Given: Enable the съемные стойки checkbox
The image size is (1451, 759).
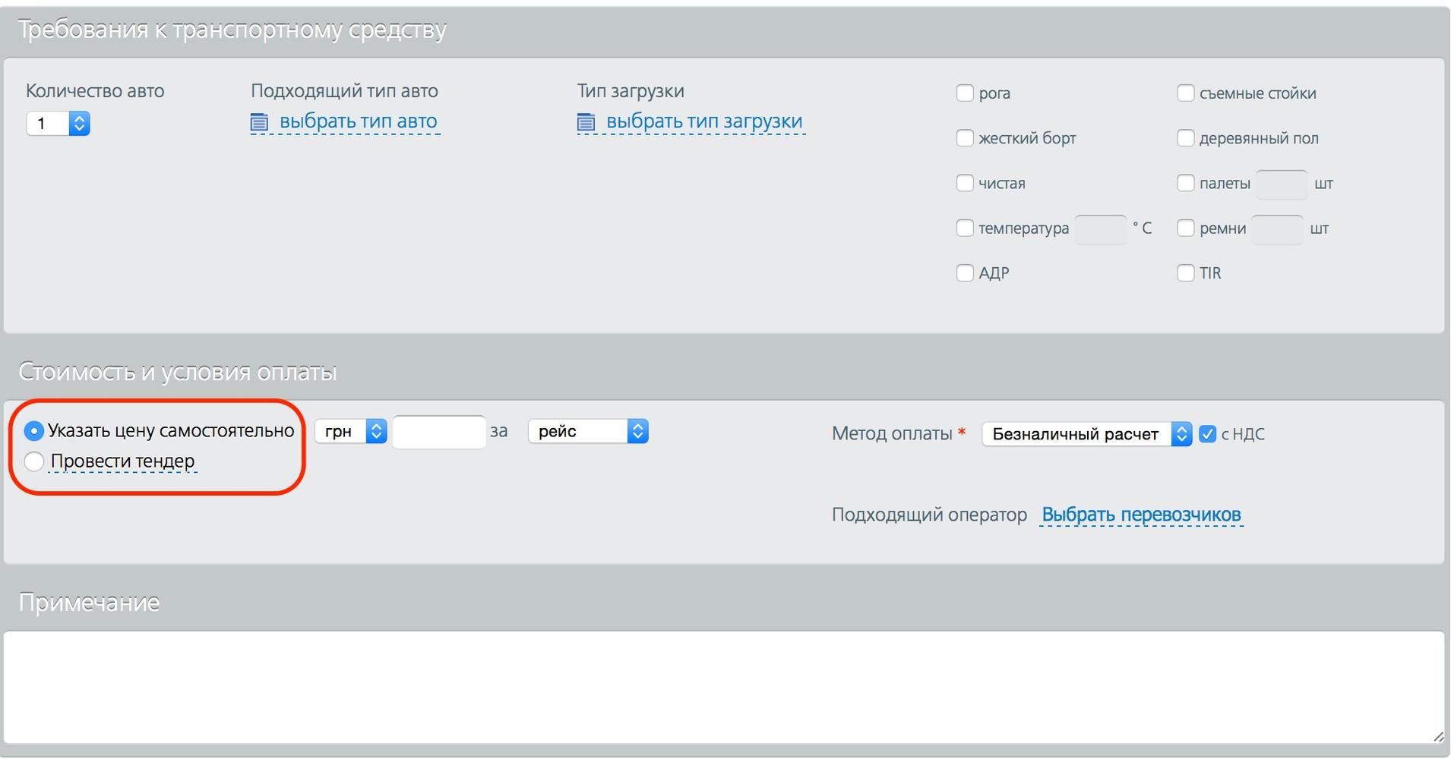Looking at the screenshot, I should pos(1186,93).
